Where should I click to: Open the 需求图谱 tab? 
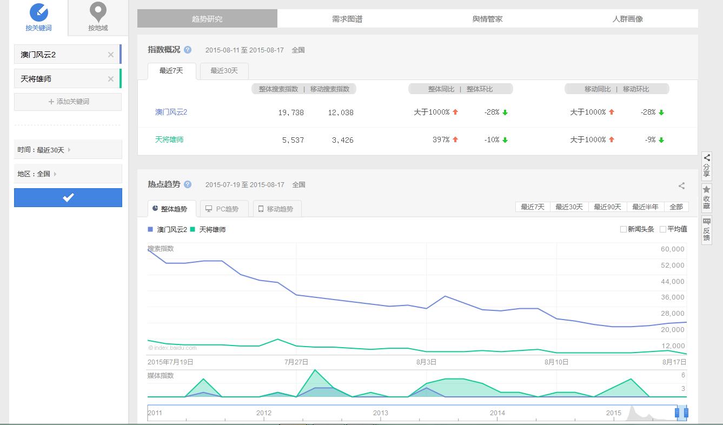point(347,19)
